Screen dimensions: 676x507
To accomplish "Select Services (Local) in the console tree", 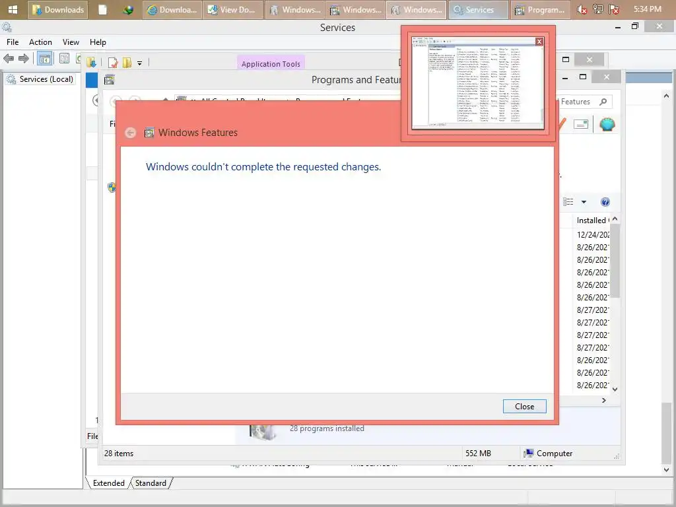I will click(x=40, y=79).
